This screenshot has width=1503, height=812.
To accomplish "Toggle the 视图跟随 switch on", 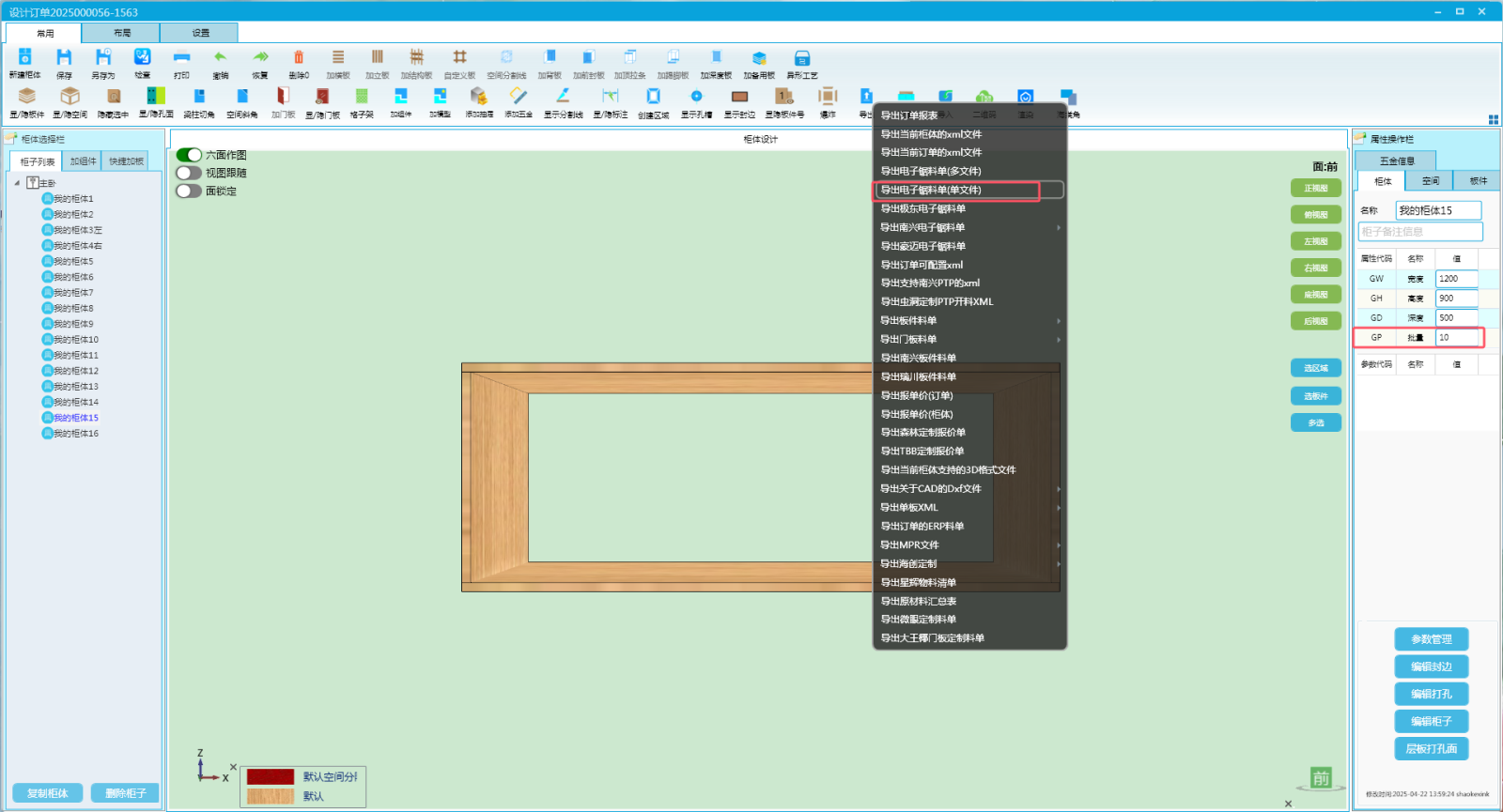I will (x=189, y=173).
